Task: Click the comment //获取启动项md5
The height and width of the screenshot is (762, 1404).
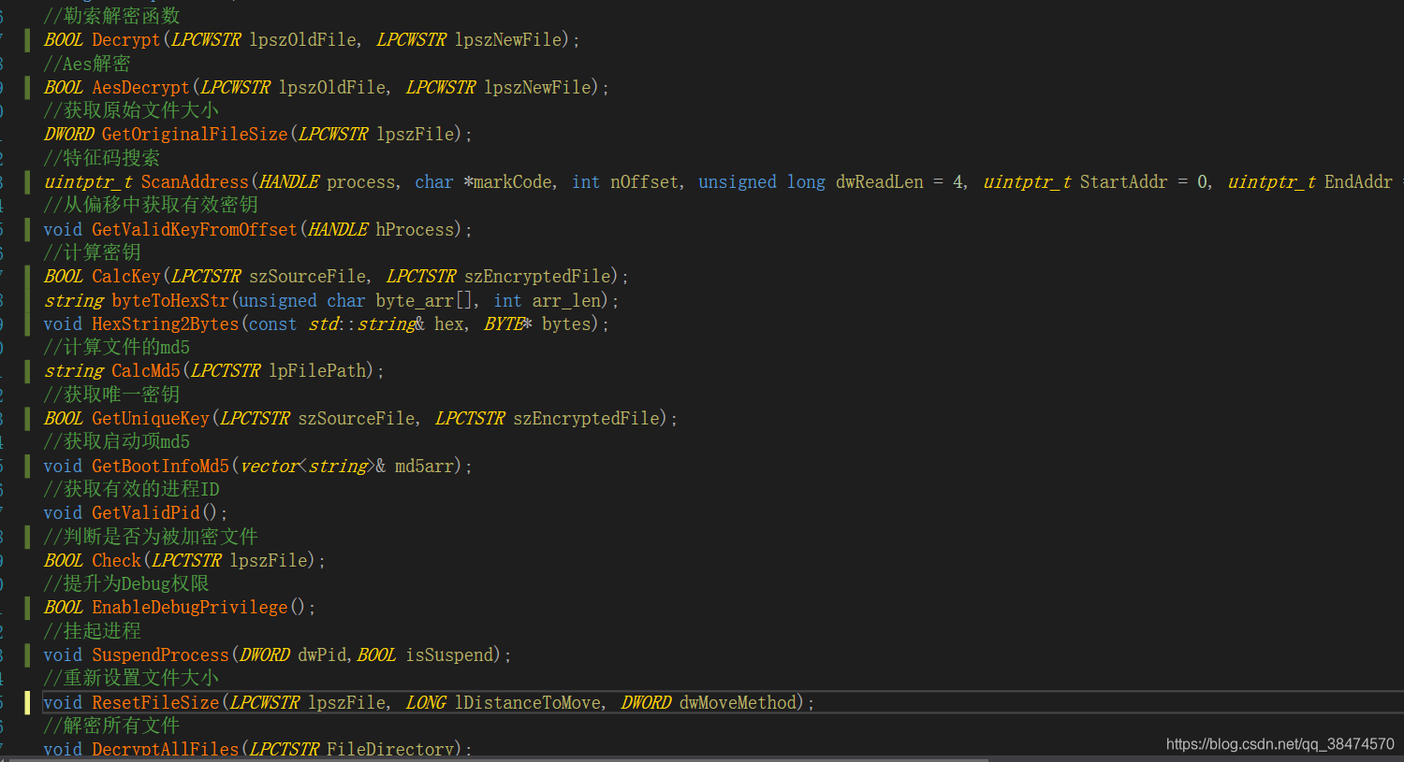Action: [117, 441]
